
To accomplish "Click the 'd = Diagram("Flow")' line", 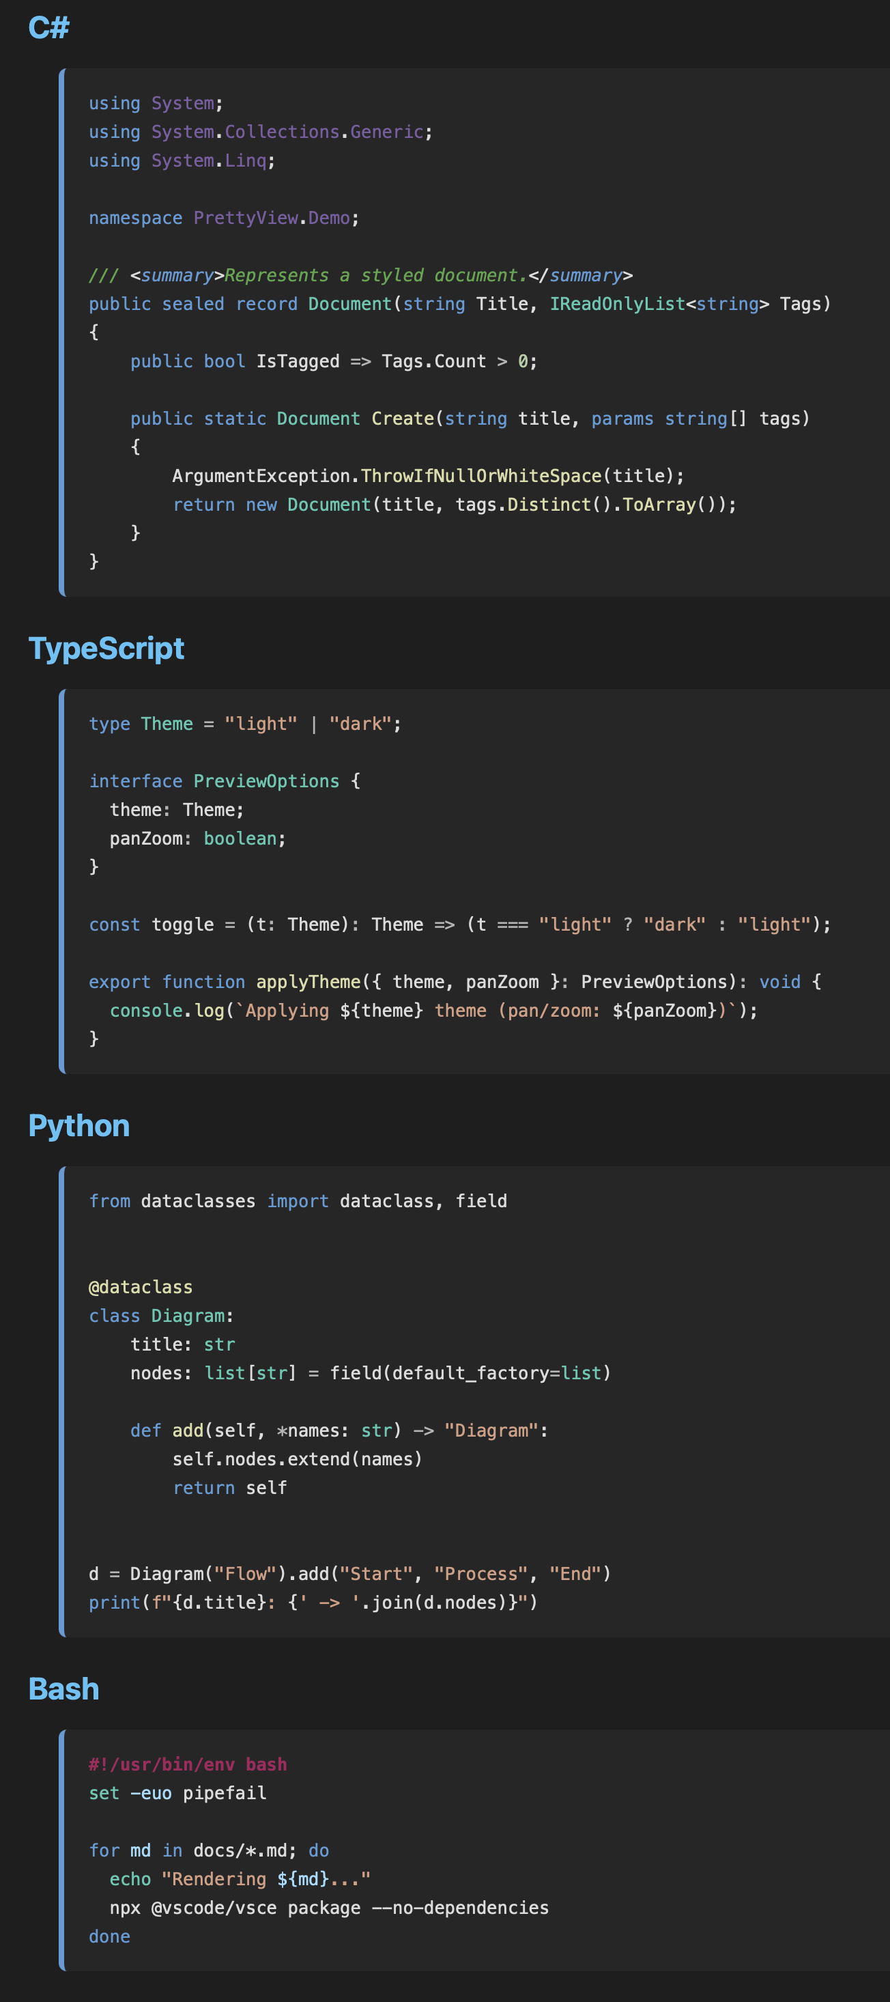I will click(x=349, y=1575).
